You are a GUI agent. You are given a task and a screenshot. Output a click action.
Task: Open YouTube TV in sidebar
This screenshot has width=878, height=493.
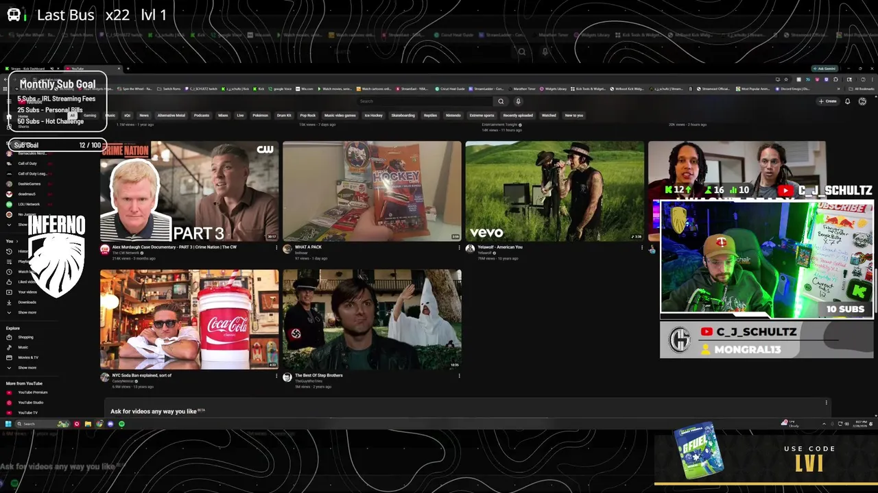click(x=23, y=413)
